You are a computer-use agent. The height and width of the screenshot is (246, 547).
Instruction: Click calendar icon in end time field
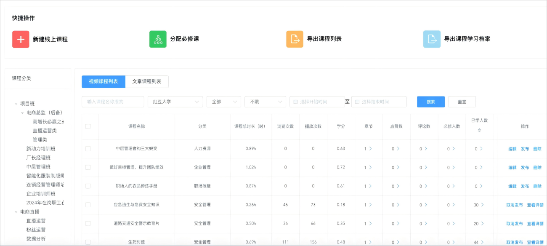coord(357,102)
